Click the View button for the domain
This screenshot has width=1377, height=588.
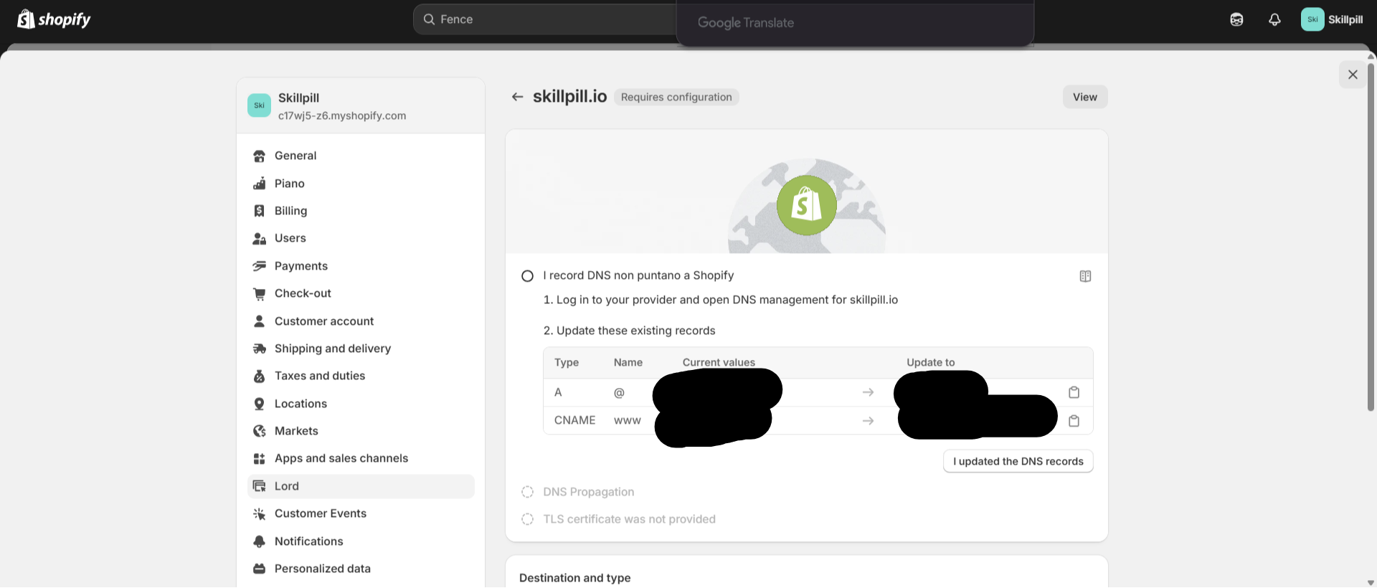[1085, 97]
